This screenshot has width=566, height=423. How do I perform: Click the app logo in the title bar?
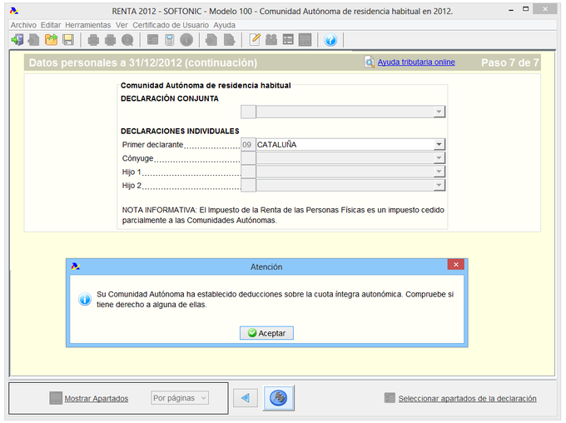tap(14, 11)
